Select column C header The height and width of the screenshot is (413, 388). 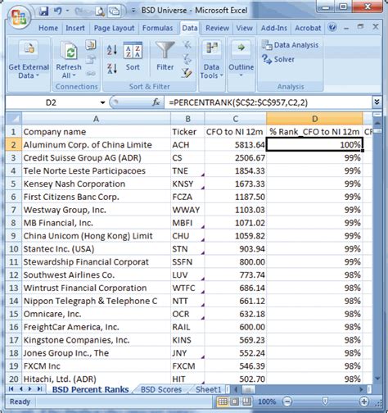235,119
